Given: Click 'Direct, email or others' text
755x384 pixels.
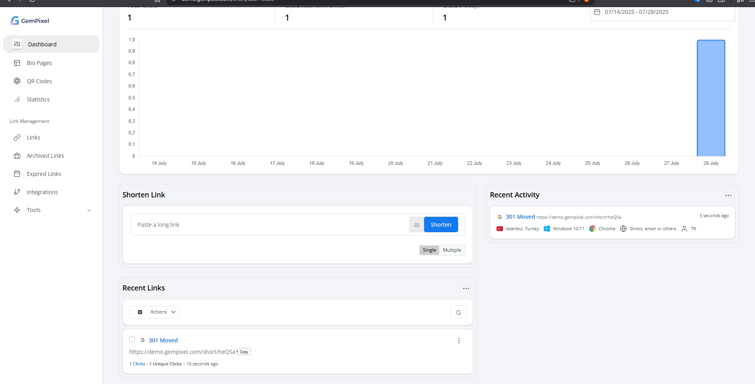Looking at the screenshot, I should tap(653, 229).
